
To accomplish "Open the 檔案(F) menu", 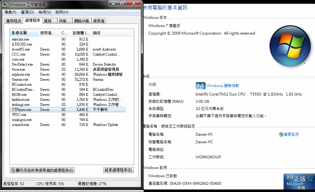I will (x=10, y=12).
